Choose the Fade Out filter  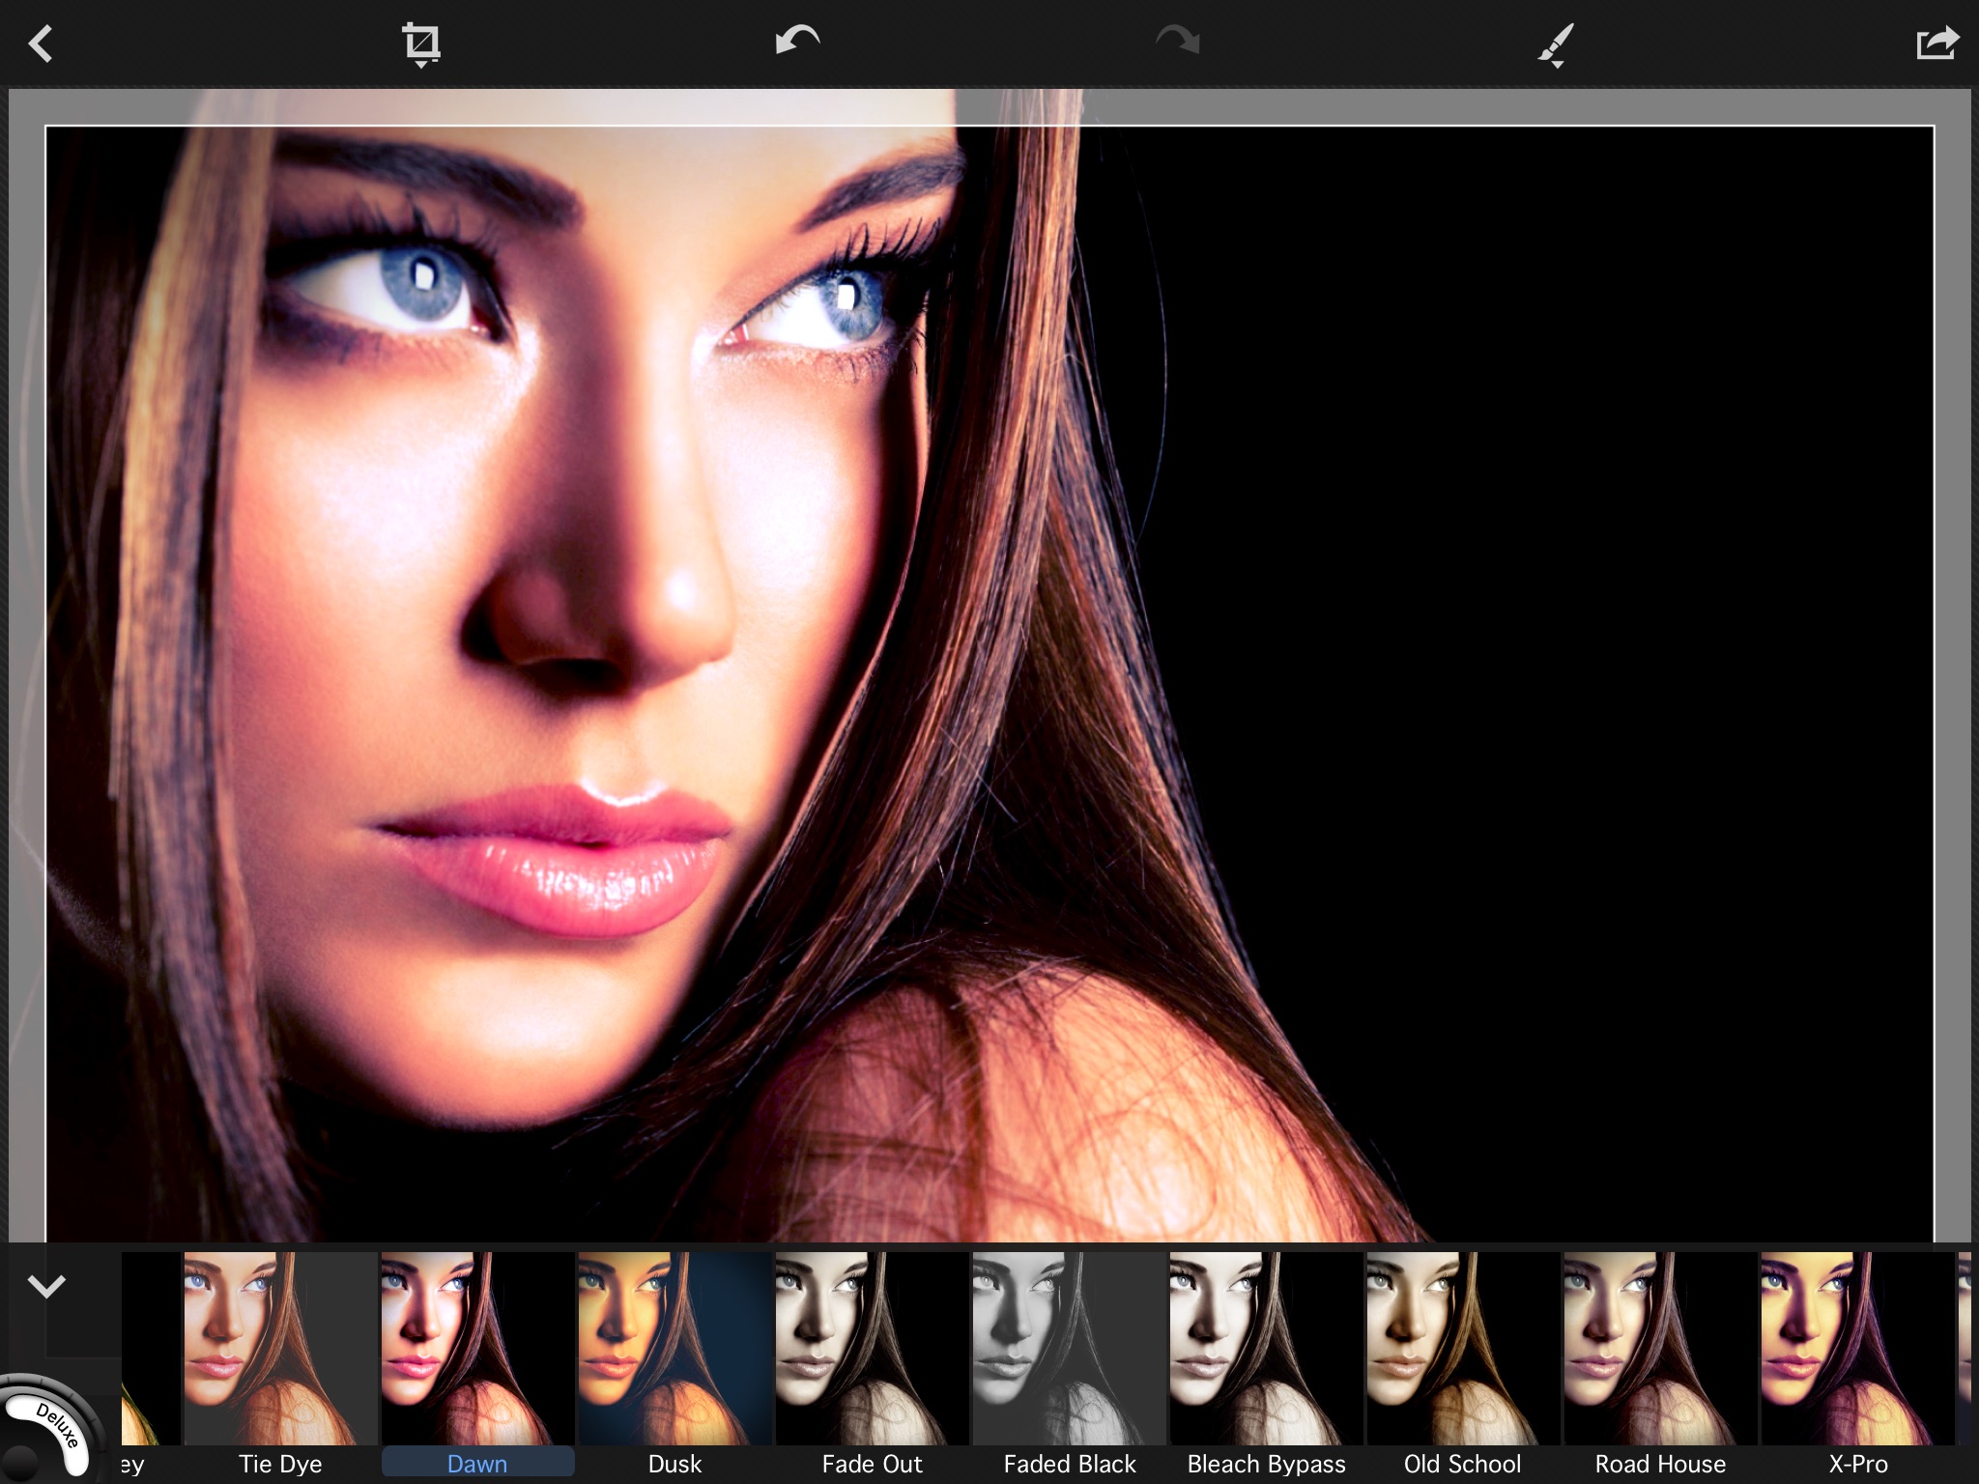point(872,1348)
